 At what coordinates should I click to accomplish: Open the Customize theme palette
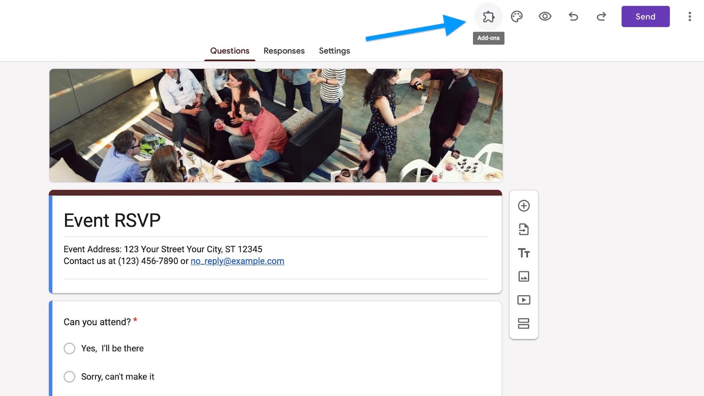click(x=517, y=17)
